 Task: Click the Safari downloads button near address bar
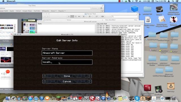(x=101, y=8)
